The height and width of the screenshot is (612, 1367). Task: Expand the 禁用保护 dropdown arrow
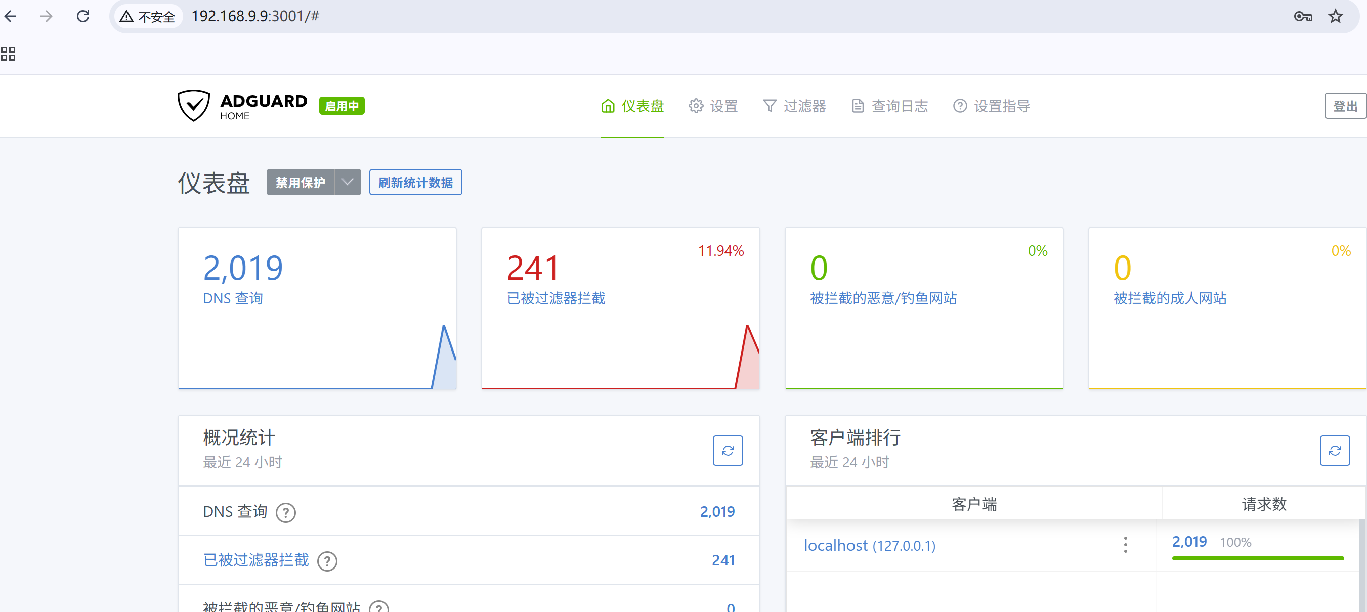coord(348,183)
